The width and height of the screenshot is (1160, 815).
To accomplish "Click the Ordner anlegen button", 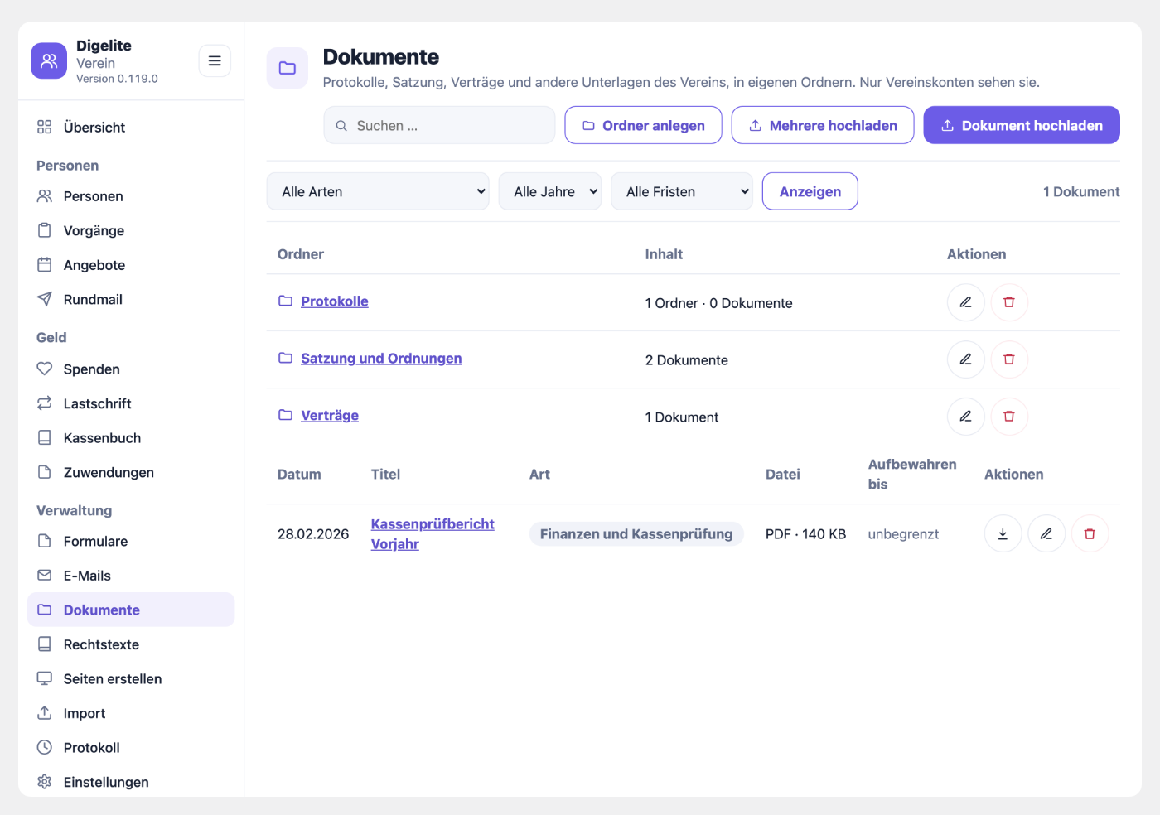I will pyautogui.click(x=643, y=125).
